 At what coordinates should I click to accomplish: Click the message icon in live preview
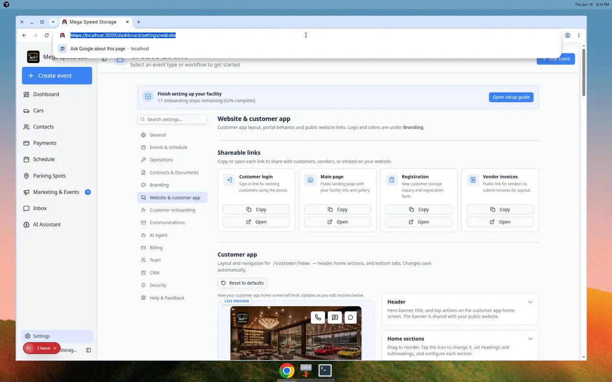pos(335,317)
